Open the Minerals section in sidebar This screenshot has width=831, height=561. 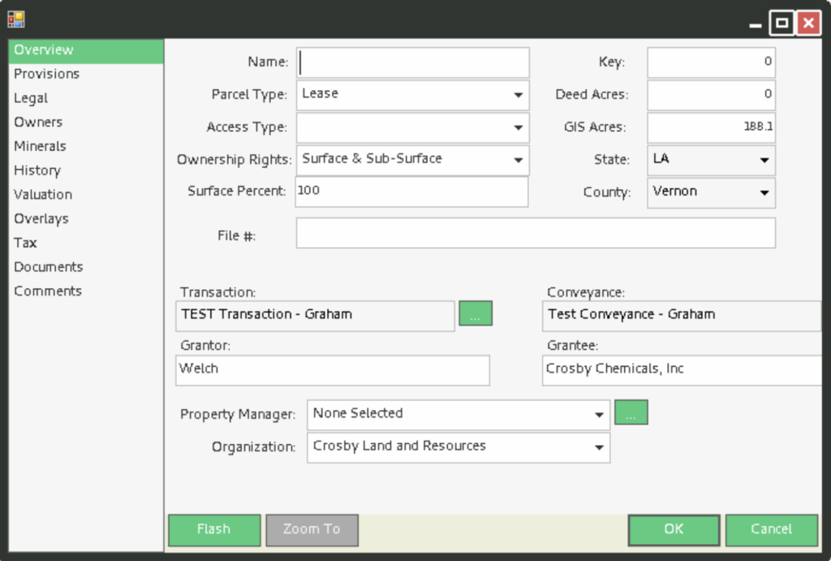(40, 146)
